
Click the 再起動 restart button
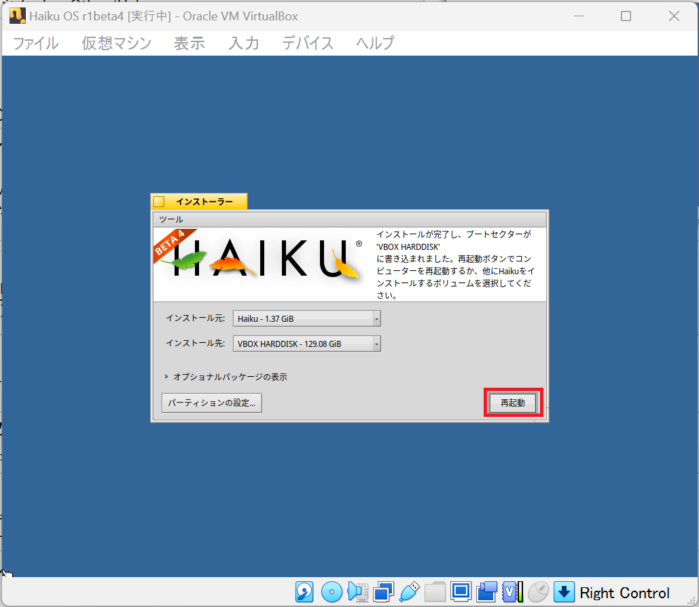tap(513, 403)
